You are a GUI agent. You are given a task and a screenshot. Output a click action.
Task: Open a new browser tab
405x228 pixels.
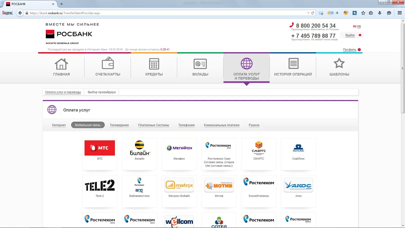(62, 4)
